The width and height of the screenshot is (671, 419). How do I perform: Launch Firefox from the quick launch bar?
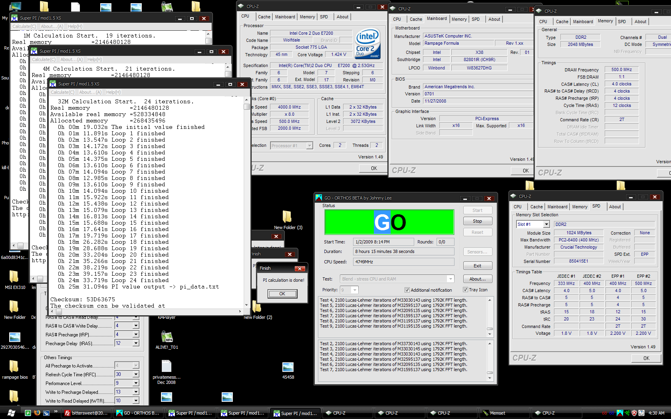click(x=37, y=413)
